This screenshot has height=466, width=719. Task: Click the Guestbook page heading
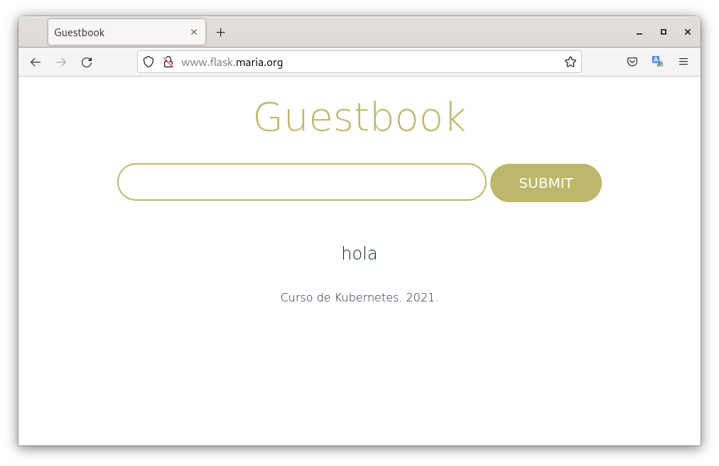point(359,118)
